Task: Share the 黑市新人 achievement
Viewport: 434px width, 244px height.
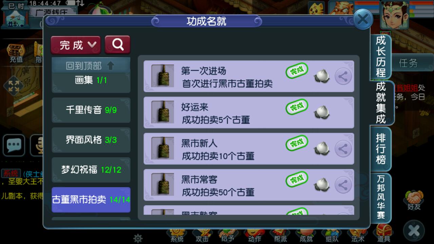Action: 343,149
